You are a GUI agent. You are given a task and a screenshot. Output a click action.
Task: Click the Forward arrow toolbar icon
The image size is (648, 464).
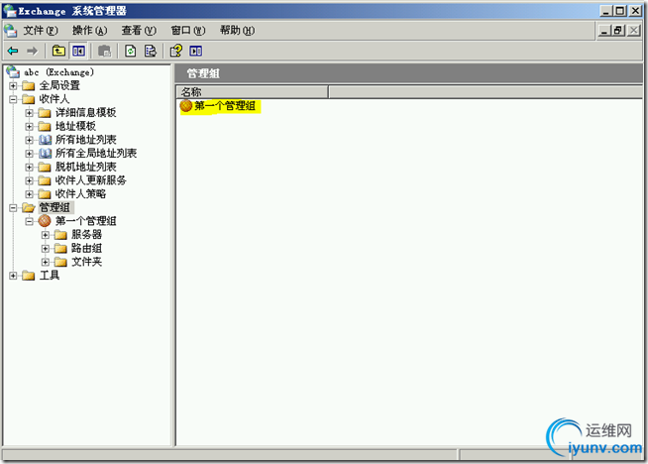point(32,51)
